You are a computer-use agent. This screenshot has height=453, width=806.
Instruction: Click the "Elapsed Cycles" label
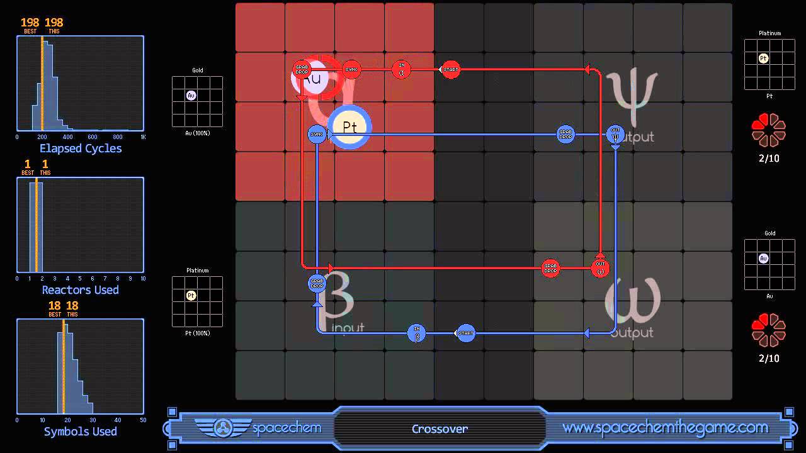pos(81,148)
